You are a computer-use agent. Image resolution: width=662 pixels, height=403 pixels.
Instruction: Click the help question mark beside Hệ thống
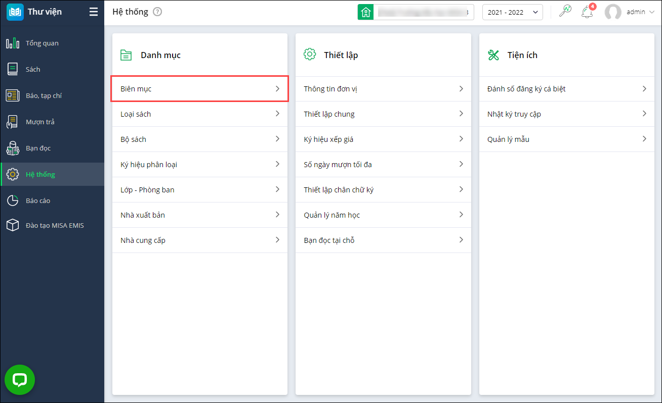click(x=157, y=12)
